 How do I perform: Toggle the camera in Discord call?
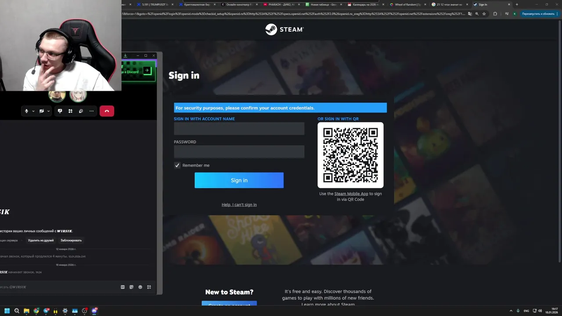[x=42, y=111]
